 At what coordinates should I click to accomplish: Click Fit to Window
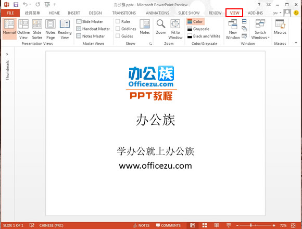point(175,29)
